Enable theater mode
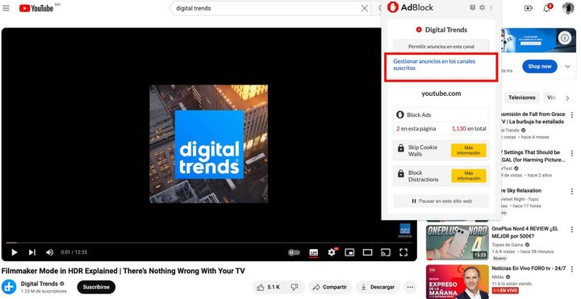Screen dimensions: 581x299 coord(368,252)
